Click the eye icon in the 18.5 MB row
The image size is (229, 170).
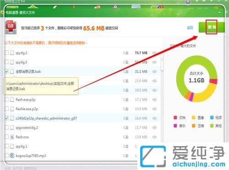coord(154,90)
